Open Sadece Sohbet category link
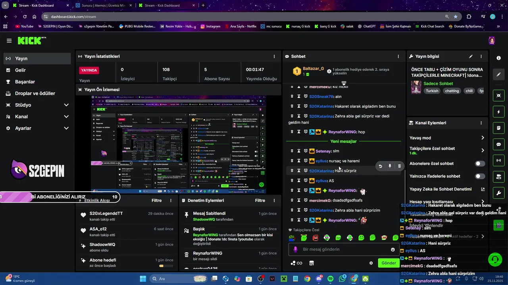 tap(438, 84)
